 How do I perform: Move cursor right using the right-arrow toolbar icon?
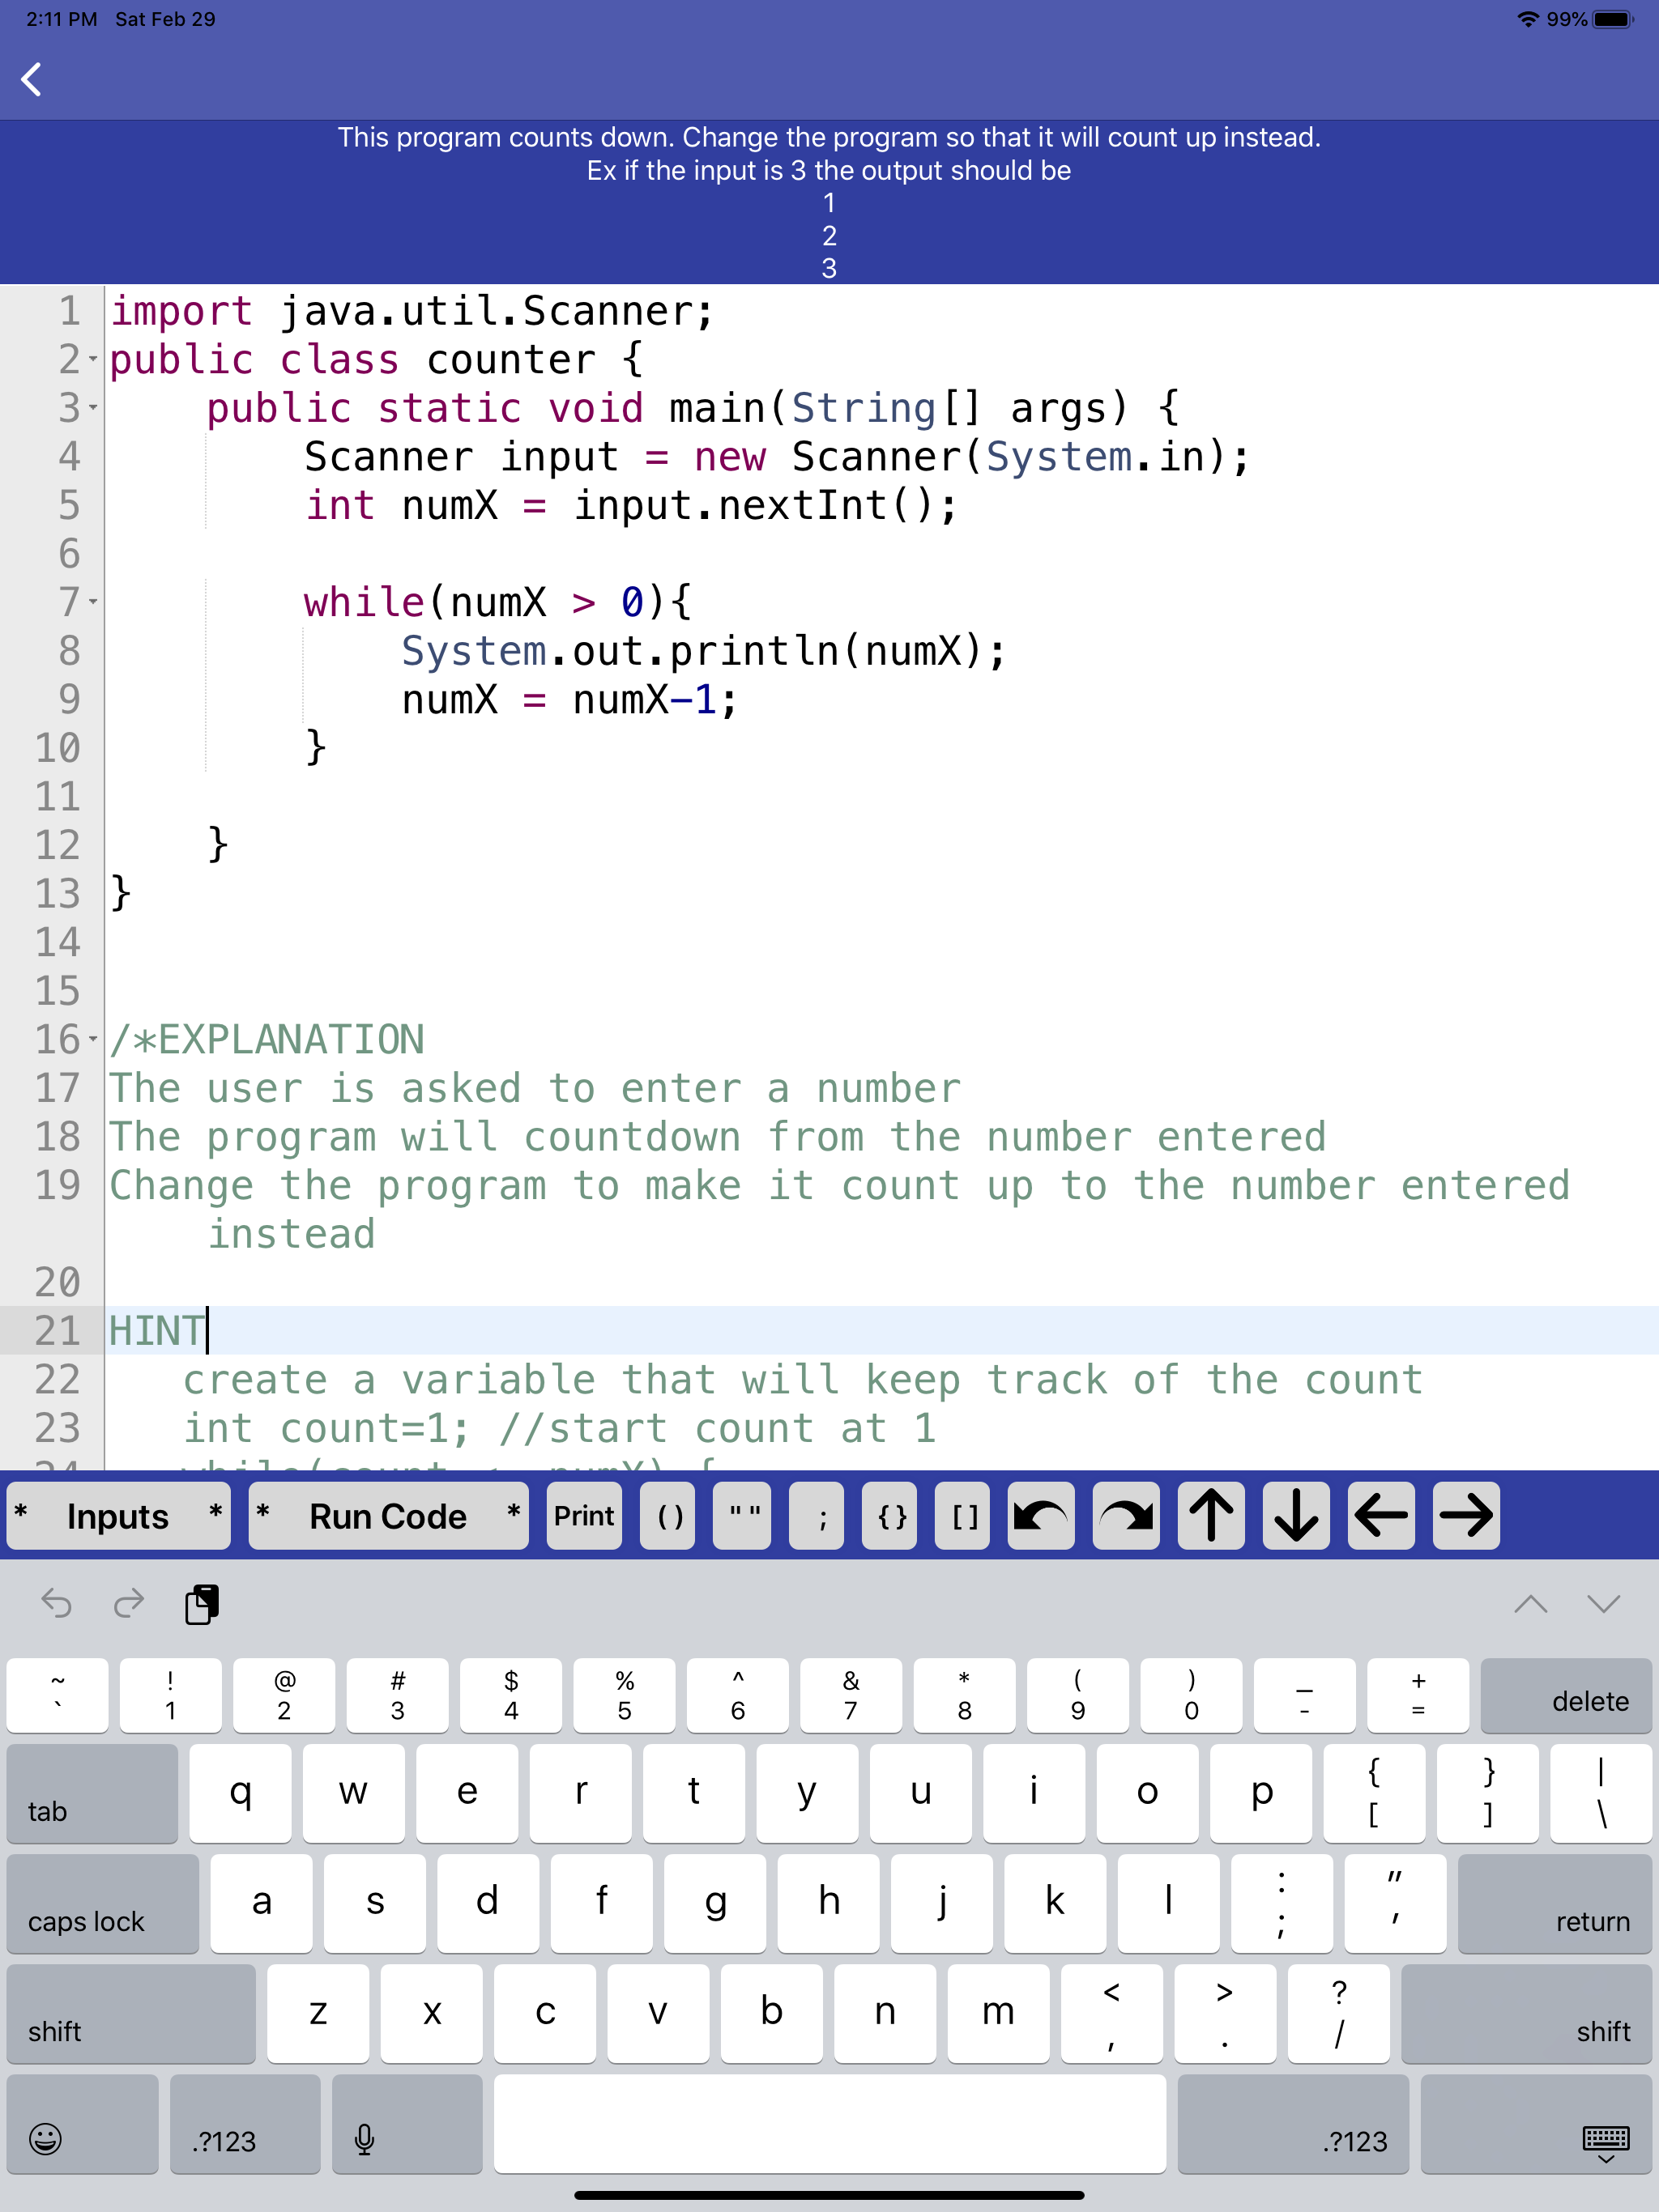(x=1465, y=1516)
